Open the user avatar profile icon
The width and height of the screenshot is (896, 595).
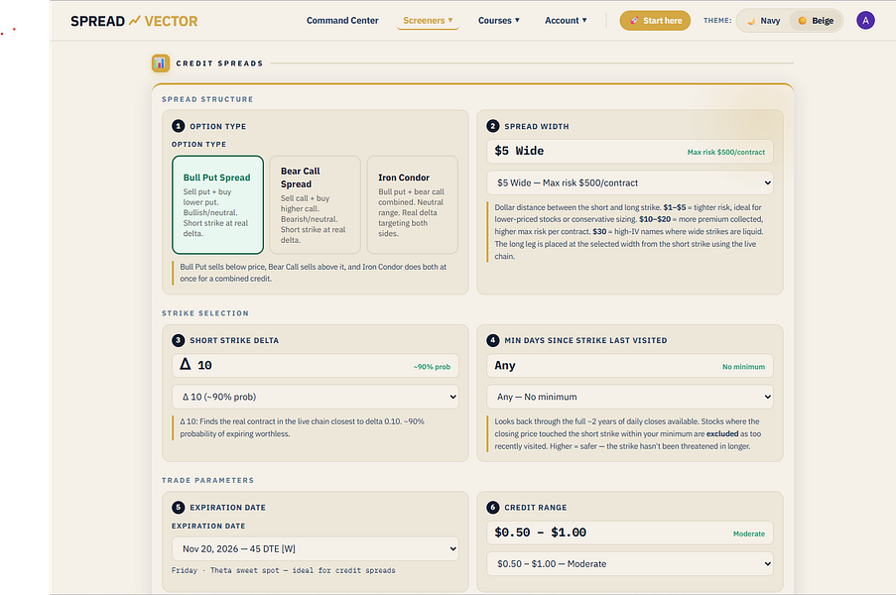[865, 21]
